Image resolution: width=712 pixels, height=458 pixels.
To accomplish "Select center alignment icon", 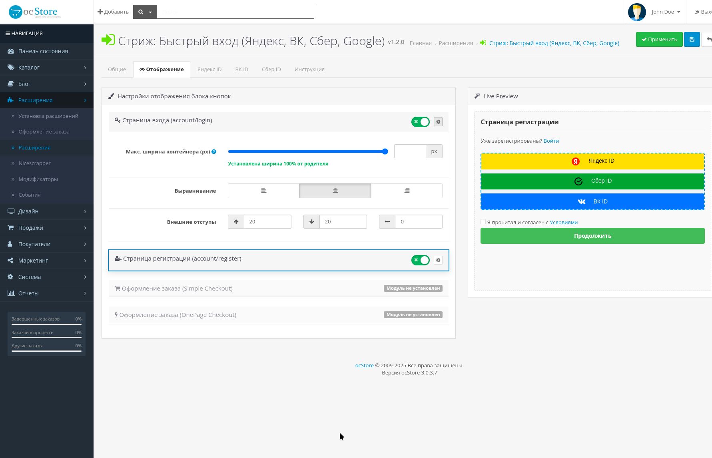I will [x=335, y=191].
